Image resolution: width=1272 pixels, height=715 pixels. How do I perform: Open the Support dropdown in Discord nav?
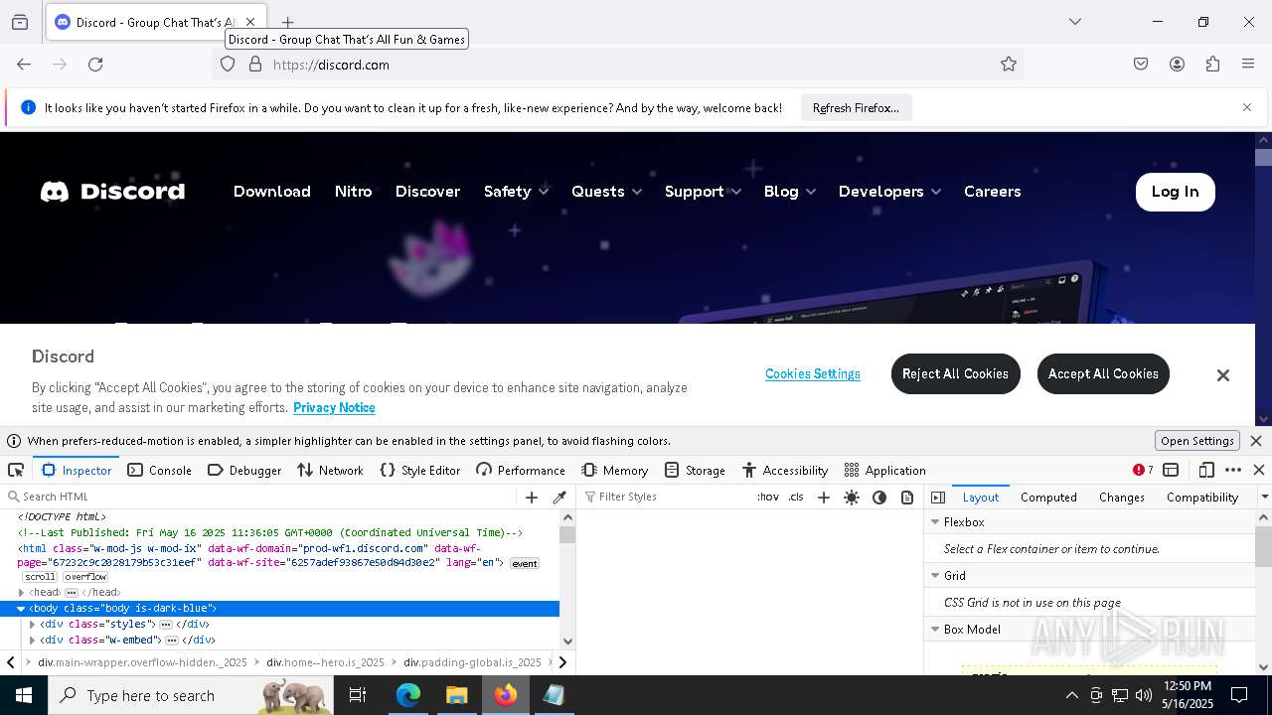[x=704, y=192]
